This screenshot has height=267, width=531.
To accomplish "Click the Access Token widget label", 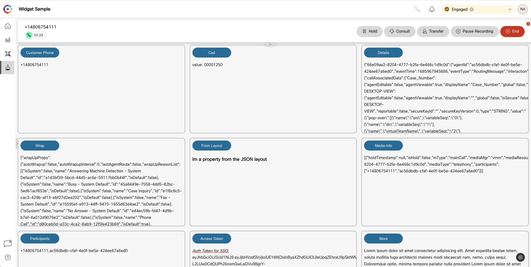I will pyautogui.click(x=212, y=239).
